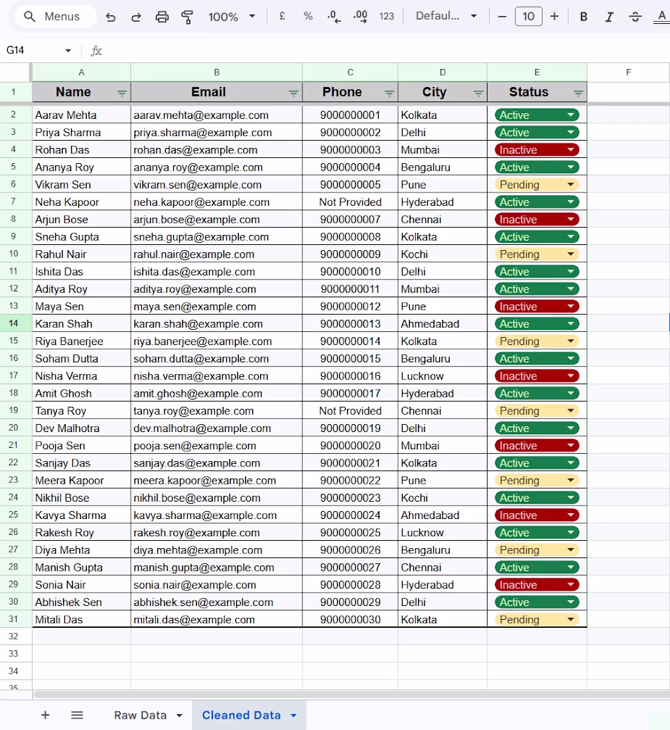Image resolution: width=670 pixels, height=730 pixels.
Task: Decrease decimal places icon
Action: [x=334, y=17]
